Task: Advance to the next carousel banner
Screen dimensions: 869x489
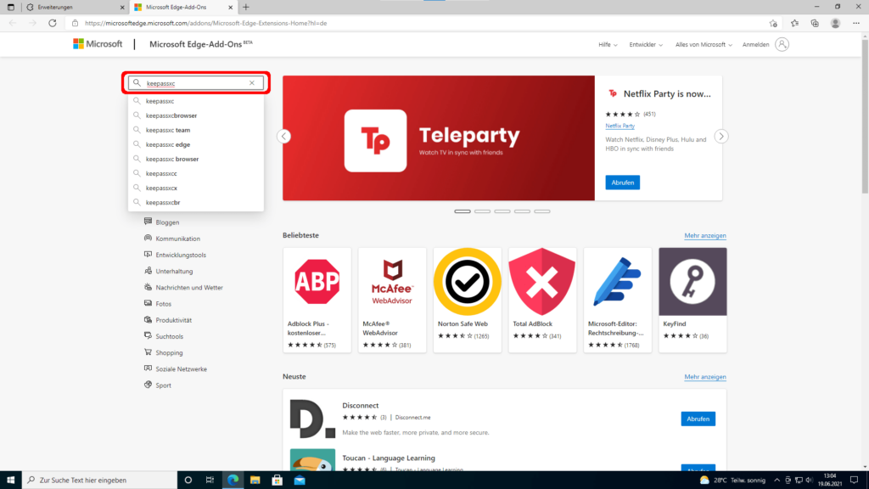Action: [x=721, y=137]
